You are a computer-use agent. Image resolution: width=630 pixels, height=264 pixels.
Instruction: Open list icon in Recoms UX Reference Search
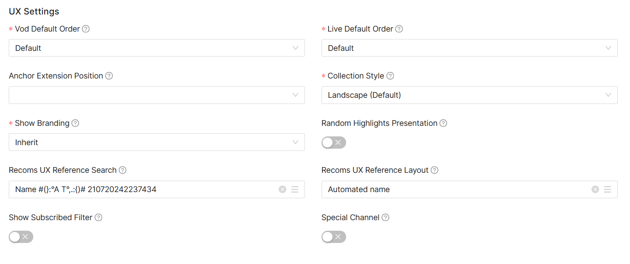coord(295,189)
